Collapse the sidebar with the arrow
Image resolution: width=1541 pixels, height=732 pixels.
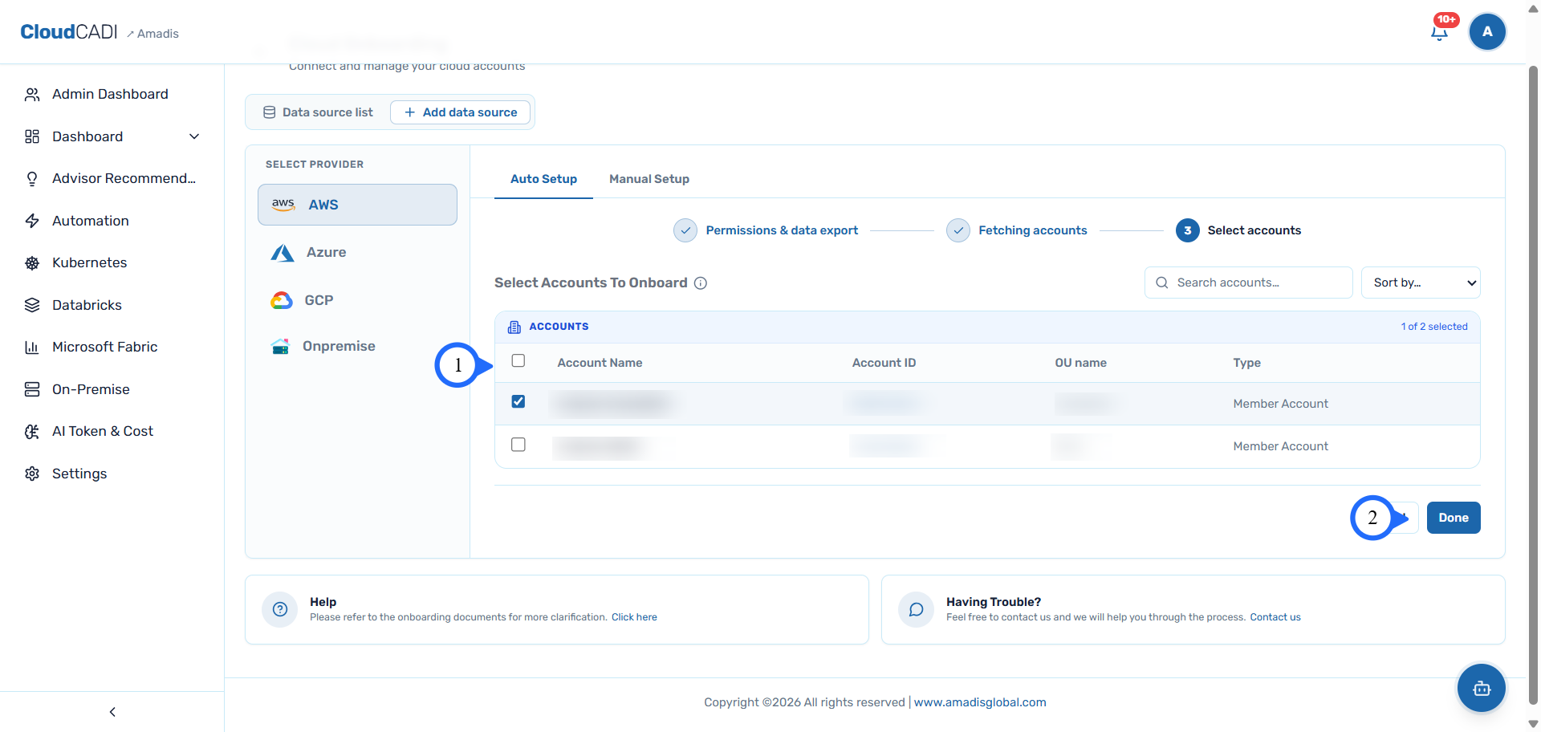(x=112, y=712)
